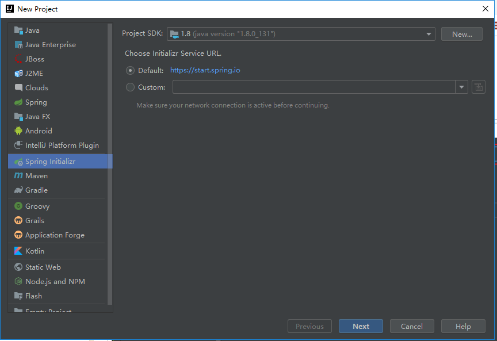Close the New Project dialog
This screenshot has width=497, height=341.
pos(485,9)
